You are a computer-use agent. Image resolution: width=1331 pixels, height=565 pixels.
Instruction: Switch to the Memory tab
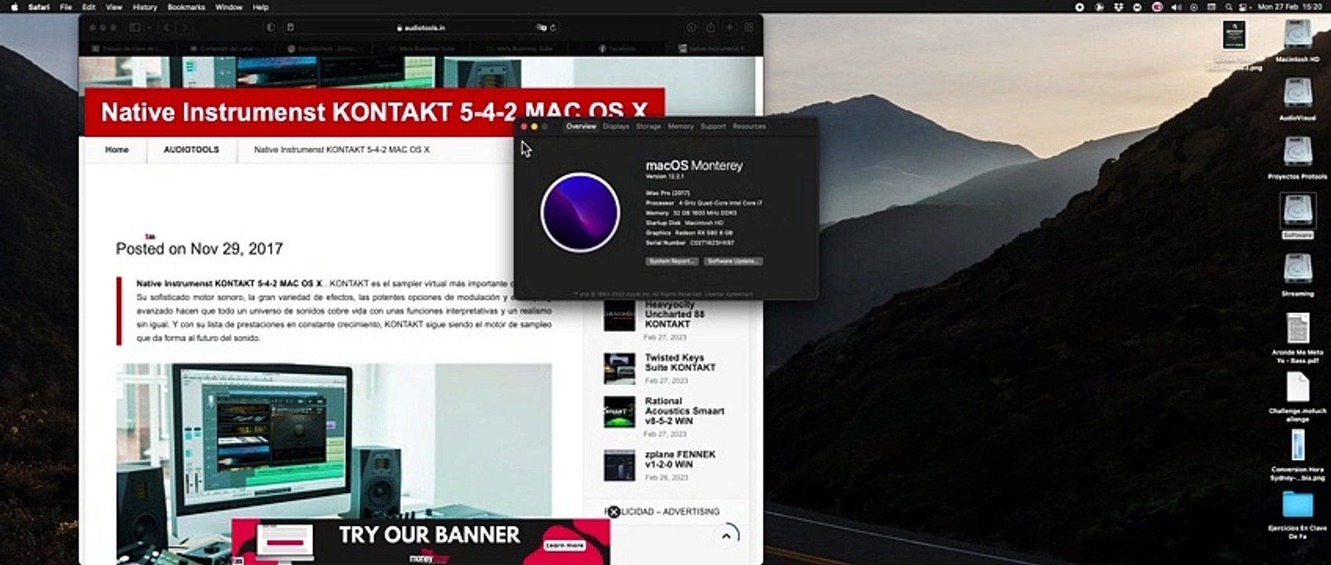coord(680,126)
